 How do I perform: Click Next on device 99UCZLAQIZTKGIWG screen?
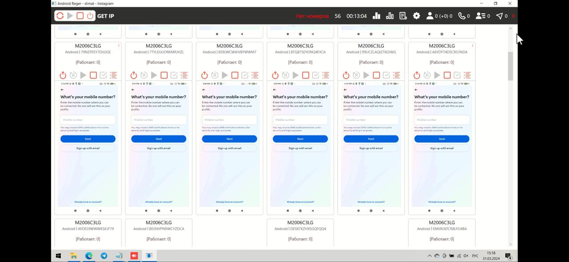371,139
